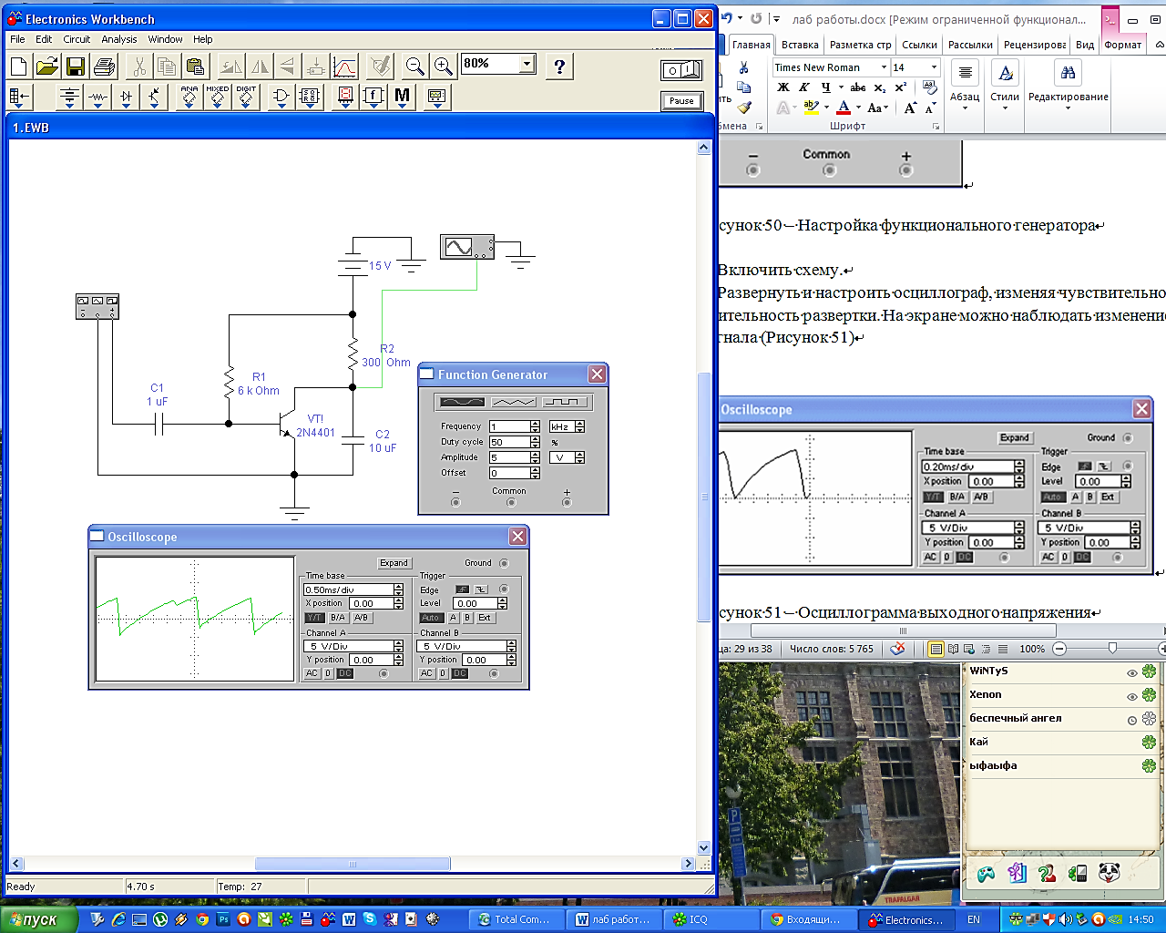Open a circuit file with folder icon
The width and height of the screenshot is (1166, 933).
point(47,67)
